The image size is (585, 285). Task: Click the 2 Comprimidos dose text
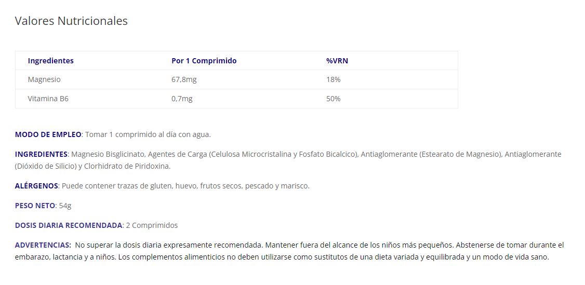152,225
